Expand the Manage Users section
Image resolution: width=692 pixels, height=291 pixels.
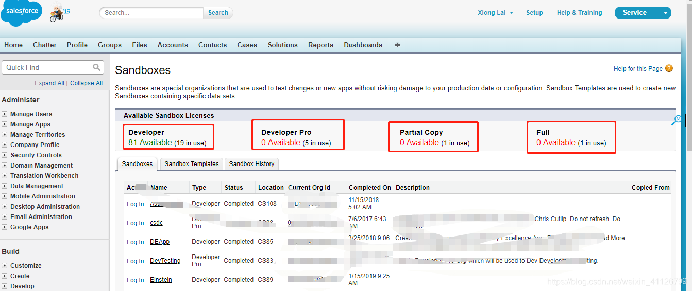coord(4,114)
